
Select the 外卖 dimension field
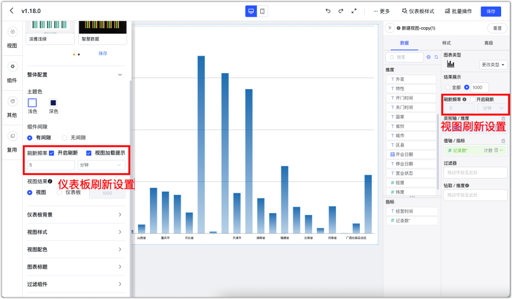click(x=411, y=79)
